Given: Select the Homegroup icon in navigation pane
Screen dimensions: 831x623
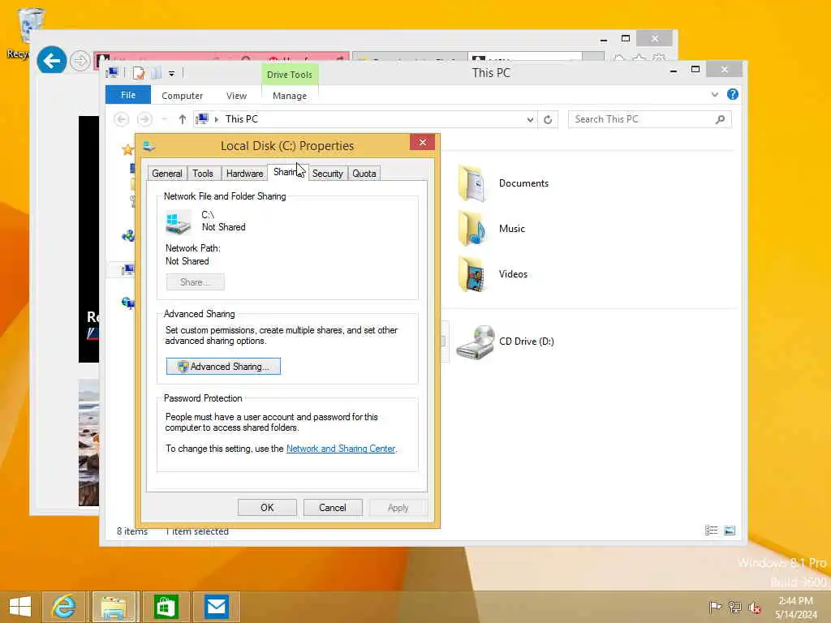Looking at the screenshot, I should click(127, 236).
